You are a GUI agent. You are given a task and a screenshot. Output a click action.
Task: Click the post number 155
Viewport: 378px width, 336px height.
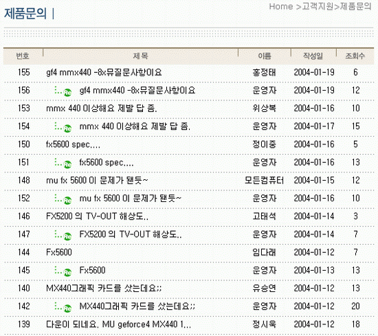coord(24,72)
